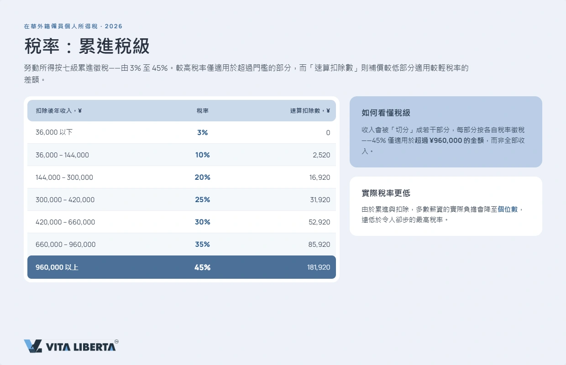Click the 45% rate cell
The image size is (566, 365).
pyautogui.click(x=203, y=267)
